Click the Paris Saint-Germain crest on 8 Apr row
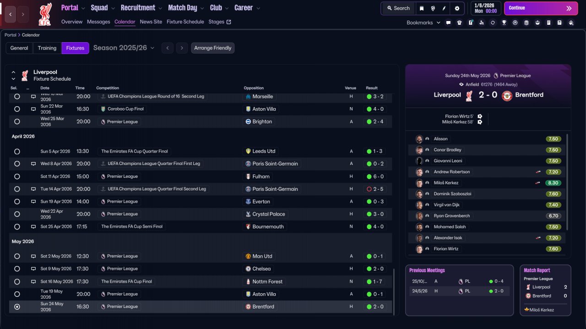The width and height of the screenshot is (586, 329). [248, 164]
